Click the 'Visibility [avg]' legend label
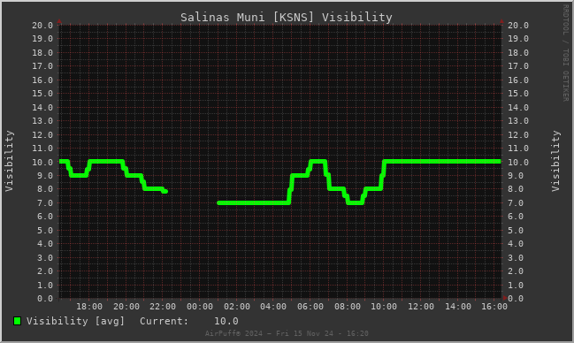Viewport: 574px width, 343px height. click(x=75, y=321)
